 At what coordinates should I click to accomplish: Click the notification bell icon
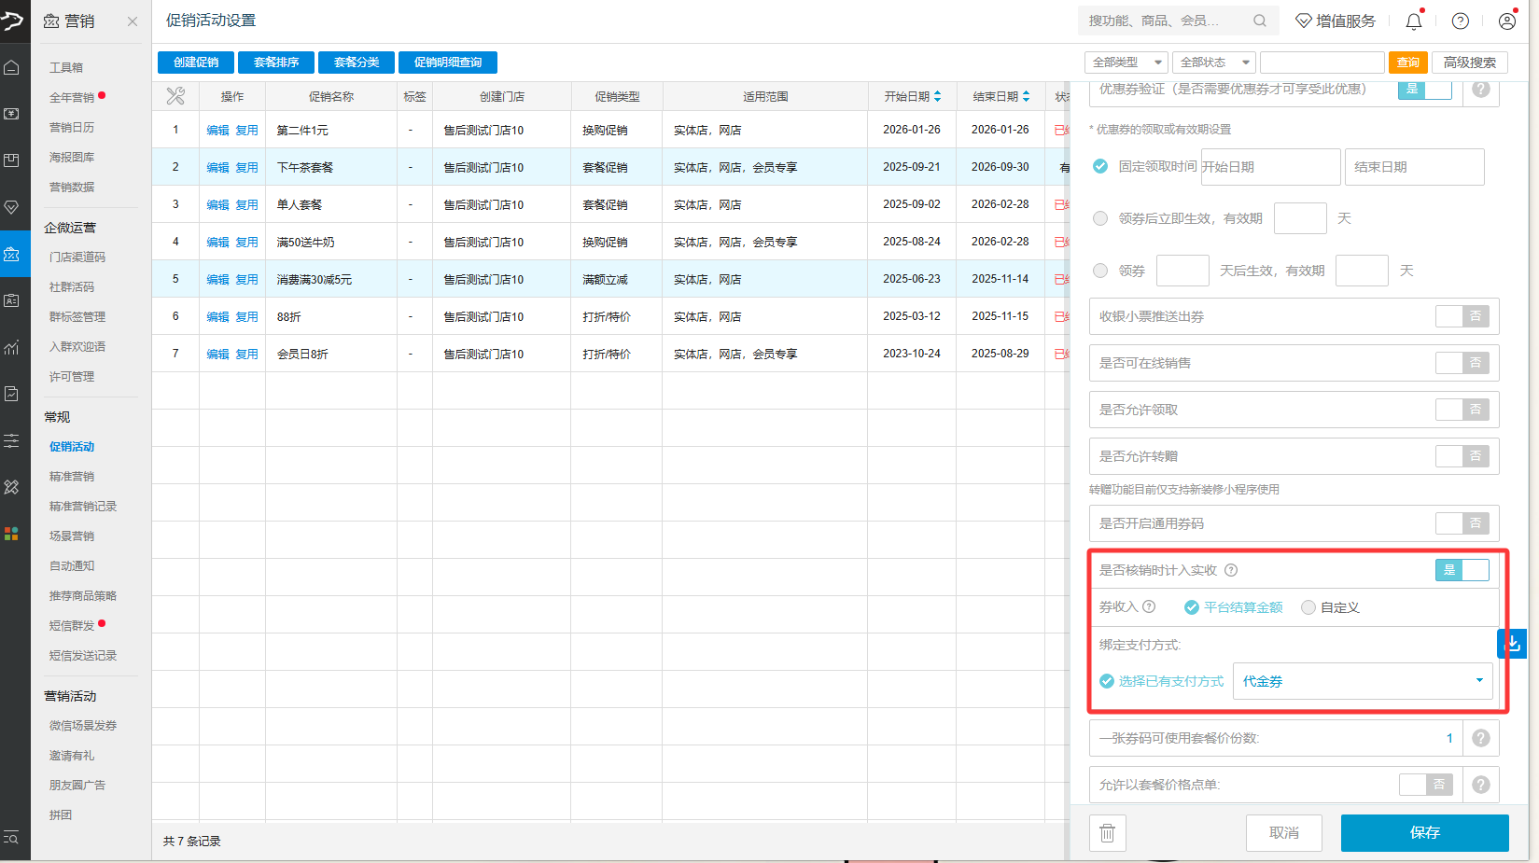click(x=1413, y=21)
